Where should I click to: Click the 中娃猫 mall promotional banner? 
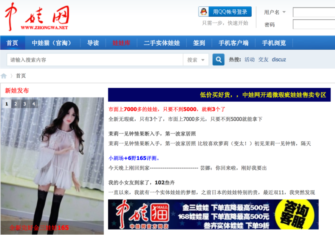pos(213,215)
